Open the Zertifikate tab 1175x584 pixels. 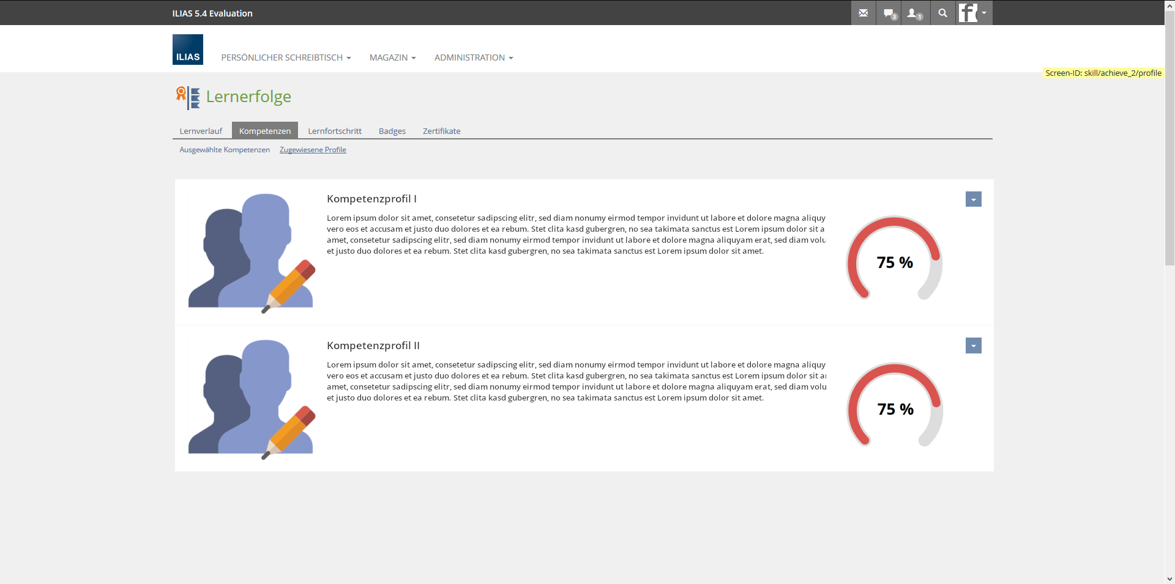click(x=441, y=131)
